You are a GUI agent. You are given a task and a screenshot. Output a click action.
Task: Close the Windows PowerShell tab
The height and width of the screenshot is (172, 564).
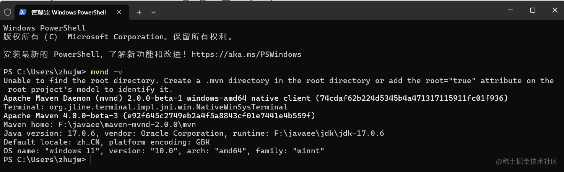coord(119,12)
